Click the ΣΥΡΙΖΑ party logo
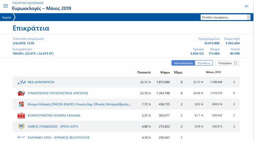The image size is (254, 142). coord(21,93)
